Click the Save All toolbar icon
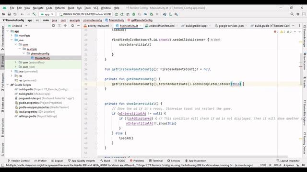 (9, 14)
